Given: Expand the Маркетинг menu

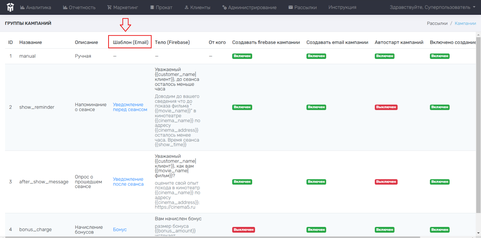Looking at the screenshot, I should [122, 7].
